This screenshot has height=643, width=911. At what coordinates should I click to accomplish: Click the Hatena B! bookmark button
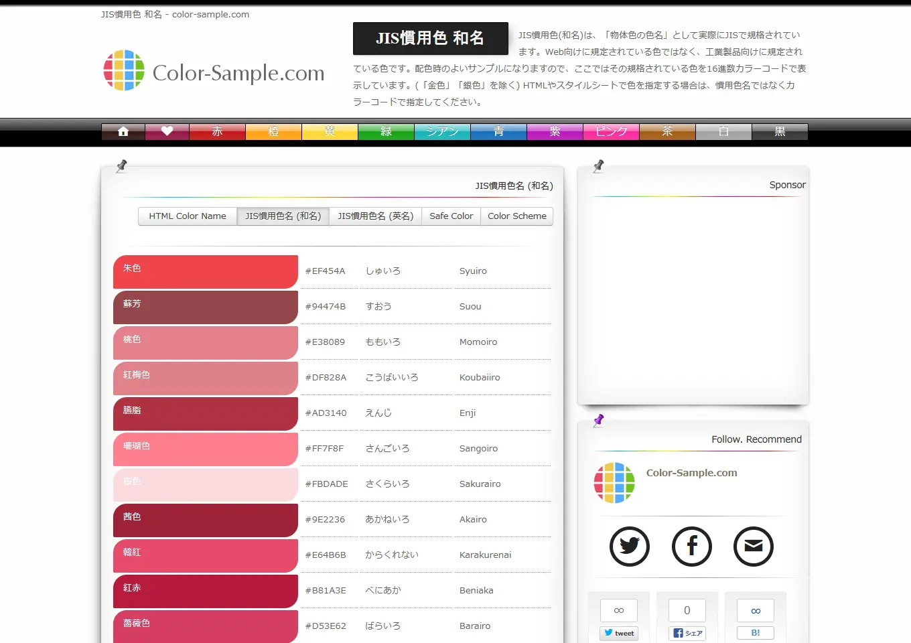pyautogui.click(x=756, y=633)
